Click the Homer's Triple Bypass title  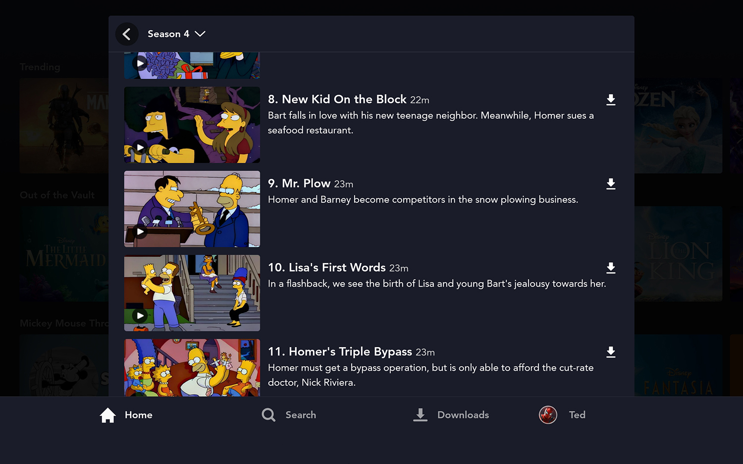(350, 352)
